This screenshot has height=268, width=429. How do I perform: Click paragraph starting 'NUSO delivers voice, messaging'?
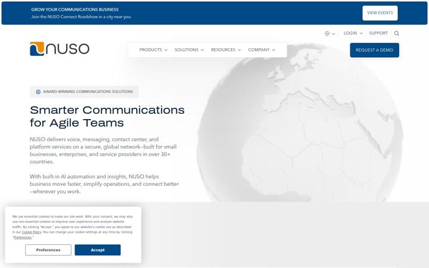(x=103, y=151)
